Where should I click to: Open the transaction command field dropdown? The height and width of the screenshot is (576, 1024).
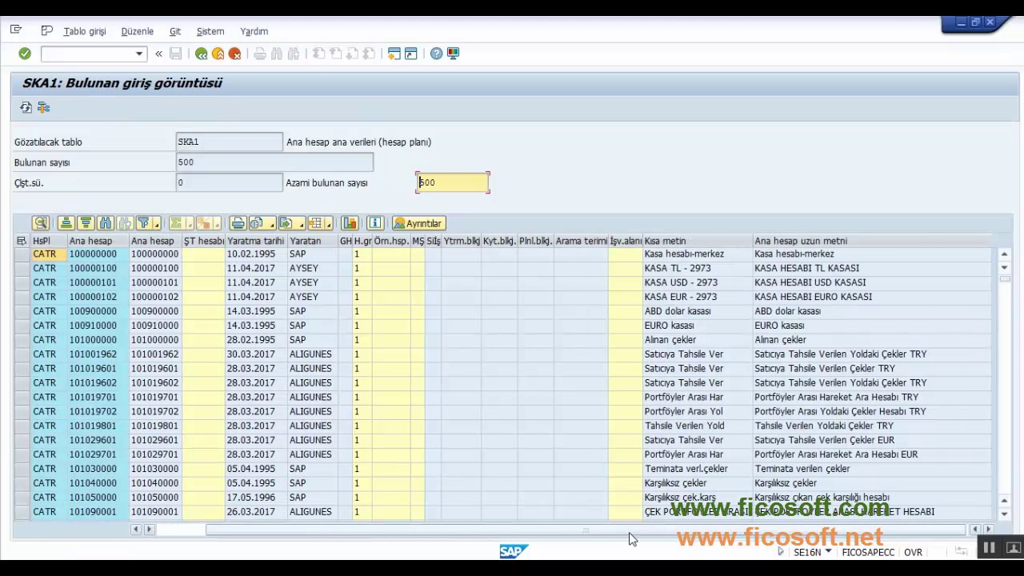(x=139, y=54)
